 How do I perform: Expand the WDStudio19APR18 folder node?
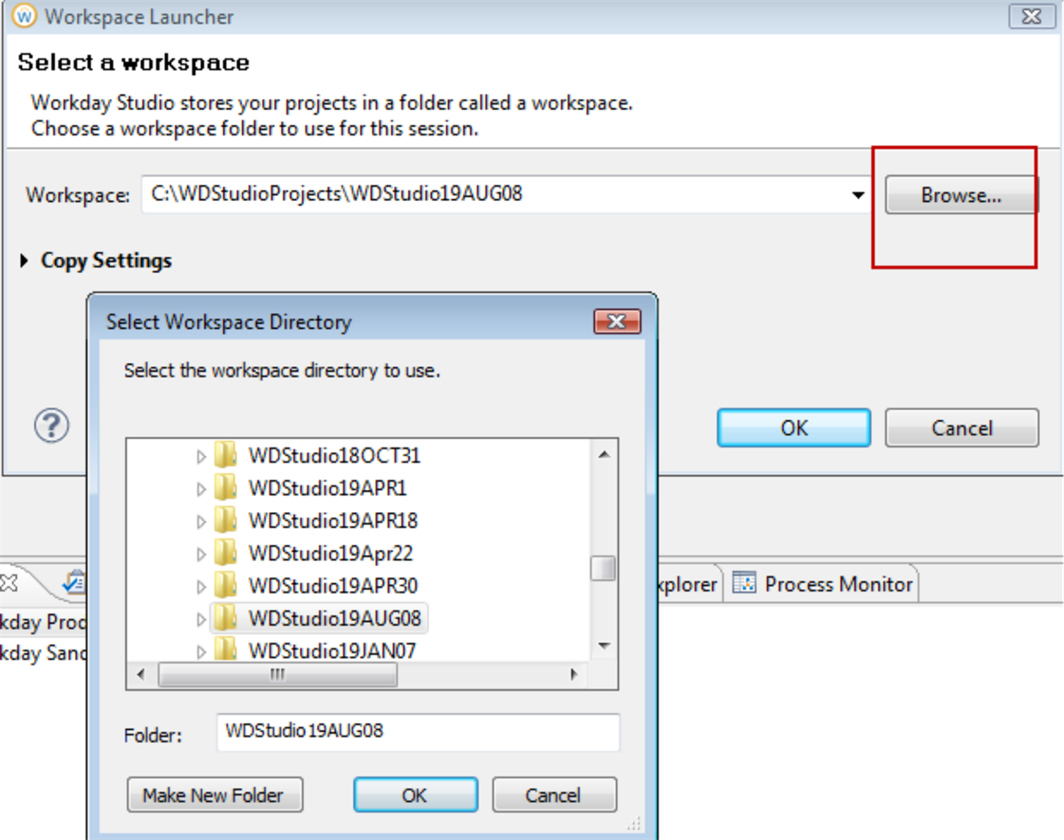200,521
